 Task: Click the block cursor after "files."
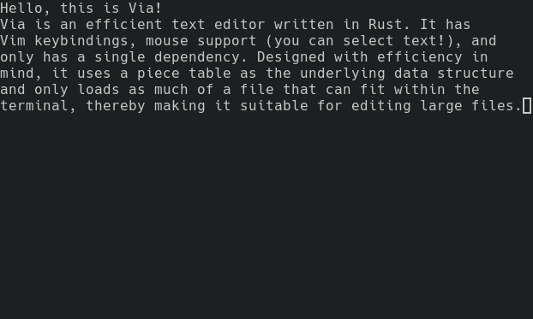pos(527,106)
